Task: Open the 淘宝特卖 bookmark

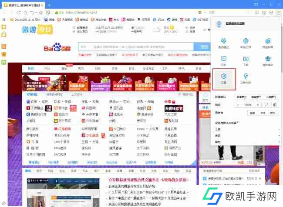Action: coord(98,20)
